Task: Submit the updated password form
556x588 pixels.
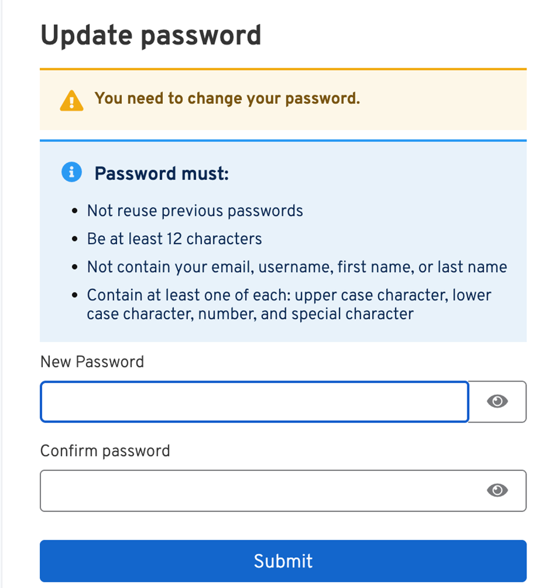Action: [283, 561]
